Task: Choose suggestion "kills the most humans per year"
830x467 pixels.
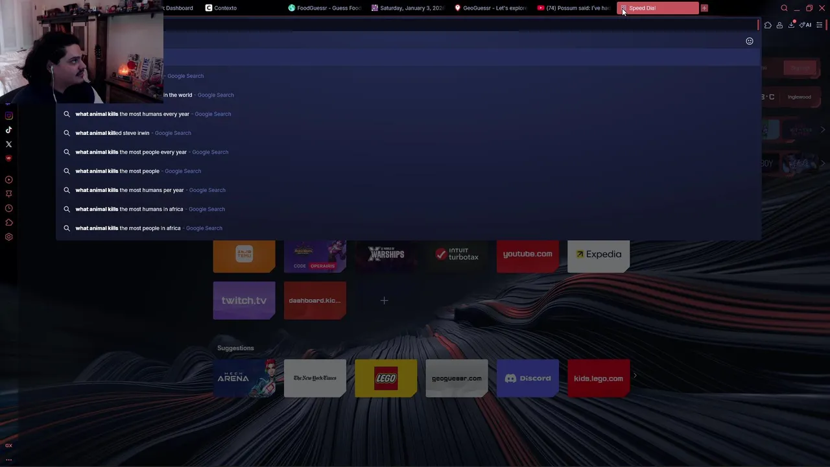Action: [x=409, y=190]
